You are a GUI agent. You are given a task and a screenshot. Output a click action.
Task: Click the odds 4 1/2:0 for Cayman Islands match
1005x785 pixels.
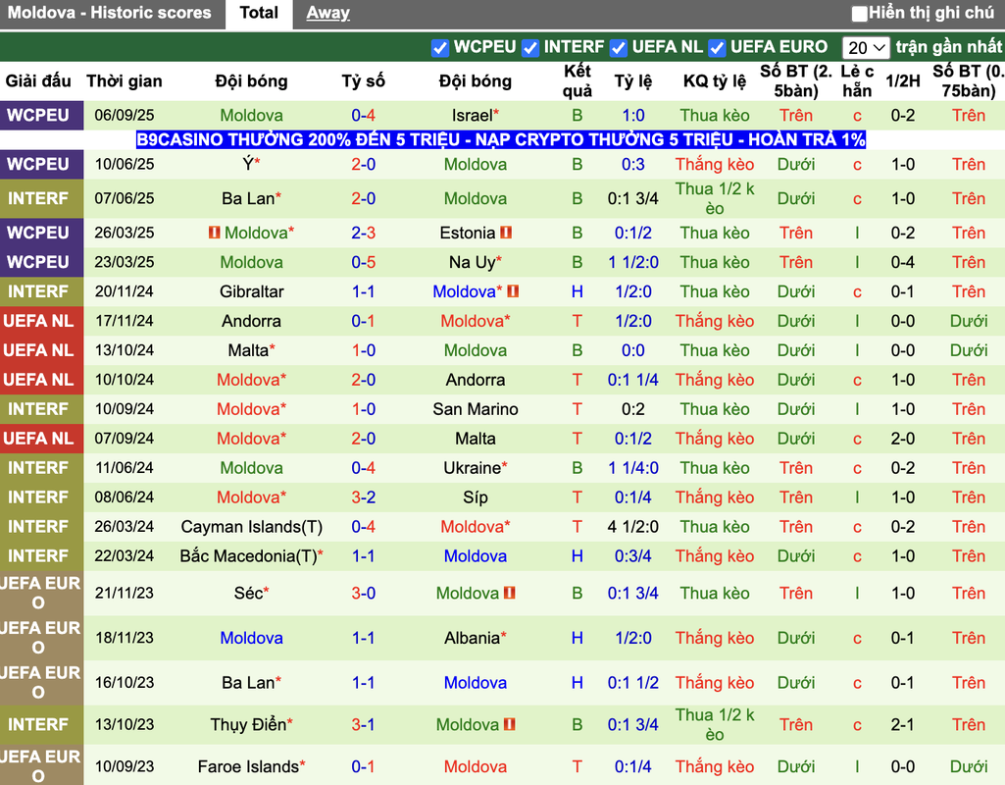point(633,527)
